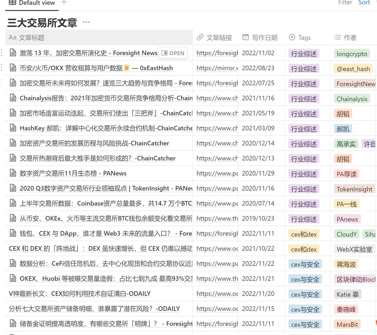This screenshot has height=335, width=377.
Task: Click mirror.x link in 币安/火币/OKX row
Action: (x=217, y=68)
